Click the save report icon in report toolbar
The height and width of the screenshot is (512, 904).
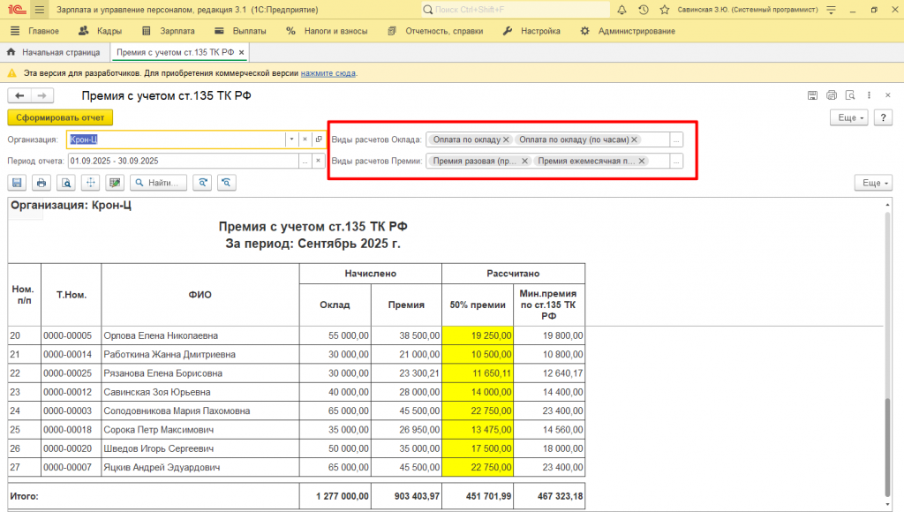[17, 183]
